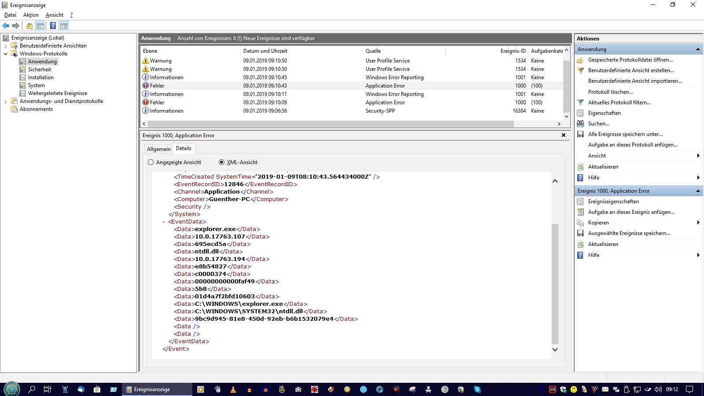Open Windows Start button
The image size is (704, 396).
click(x=11, y=389)
